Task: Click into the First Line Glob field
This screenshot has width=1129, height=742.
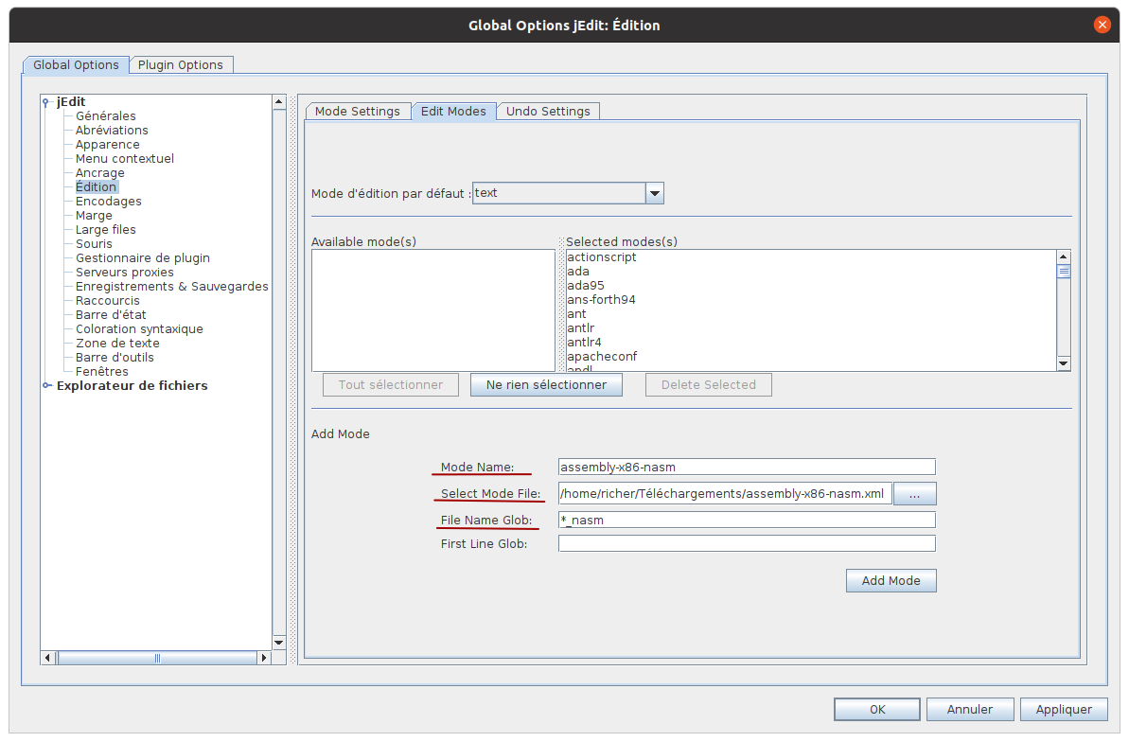Action: pos(746,544)
